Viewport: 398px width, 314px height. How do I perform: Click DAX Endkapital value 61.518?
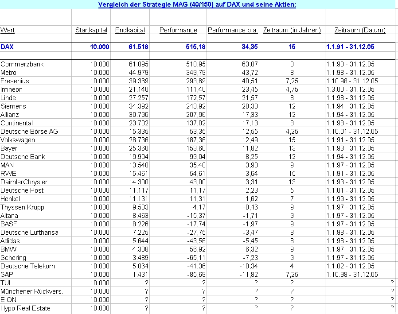click(138, 47)
